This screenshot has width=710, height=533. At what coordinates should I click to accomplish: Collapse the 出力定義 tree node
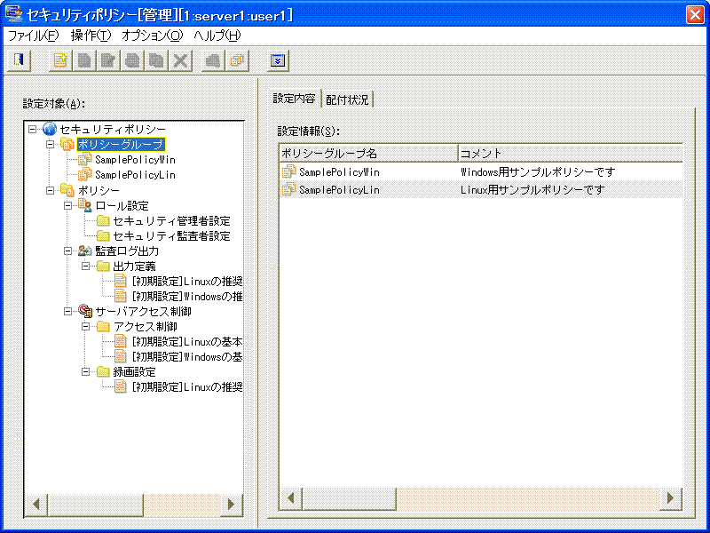coord(85,266)
